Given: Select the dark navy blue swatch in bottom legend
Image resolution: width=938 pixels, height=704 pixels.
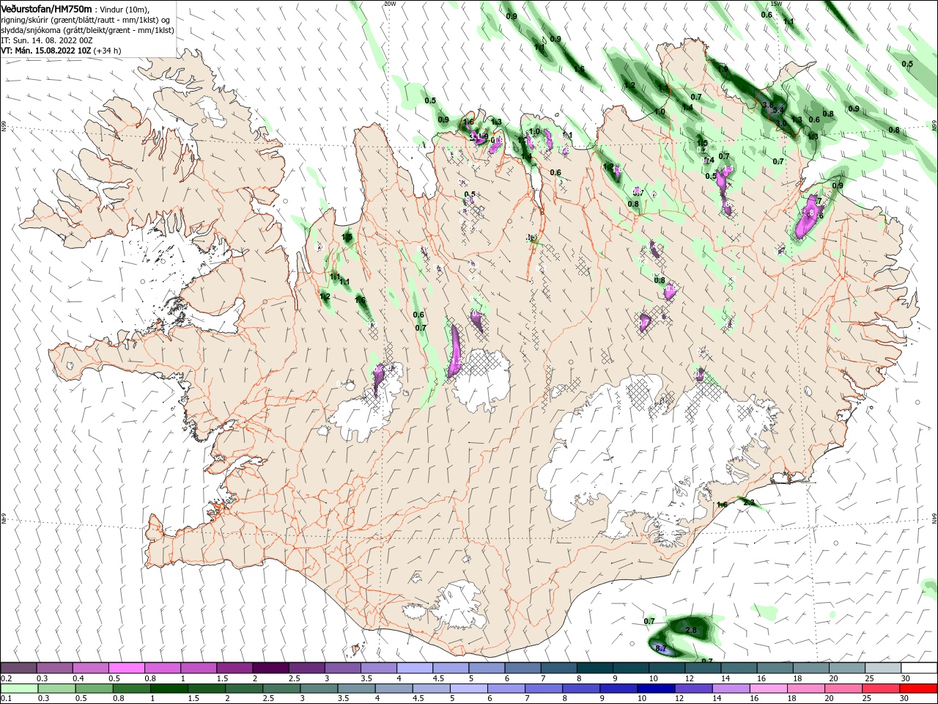Looking at the screenshot, I should (x=655, y=689).
